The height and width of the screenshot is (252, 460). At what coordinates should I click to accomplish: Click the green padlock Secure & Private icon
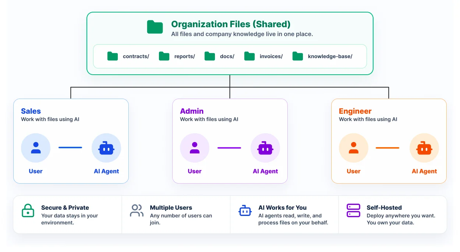[28, 211]
